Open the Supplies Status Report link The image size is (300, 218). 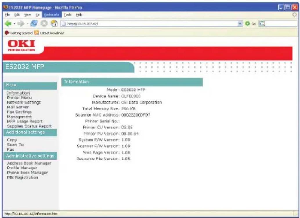pos(29,126)
